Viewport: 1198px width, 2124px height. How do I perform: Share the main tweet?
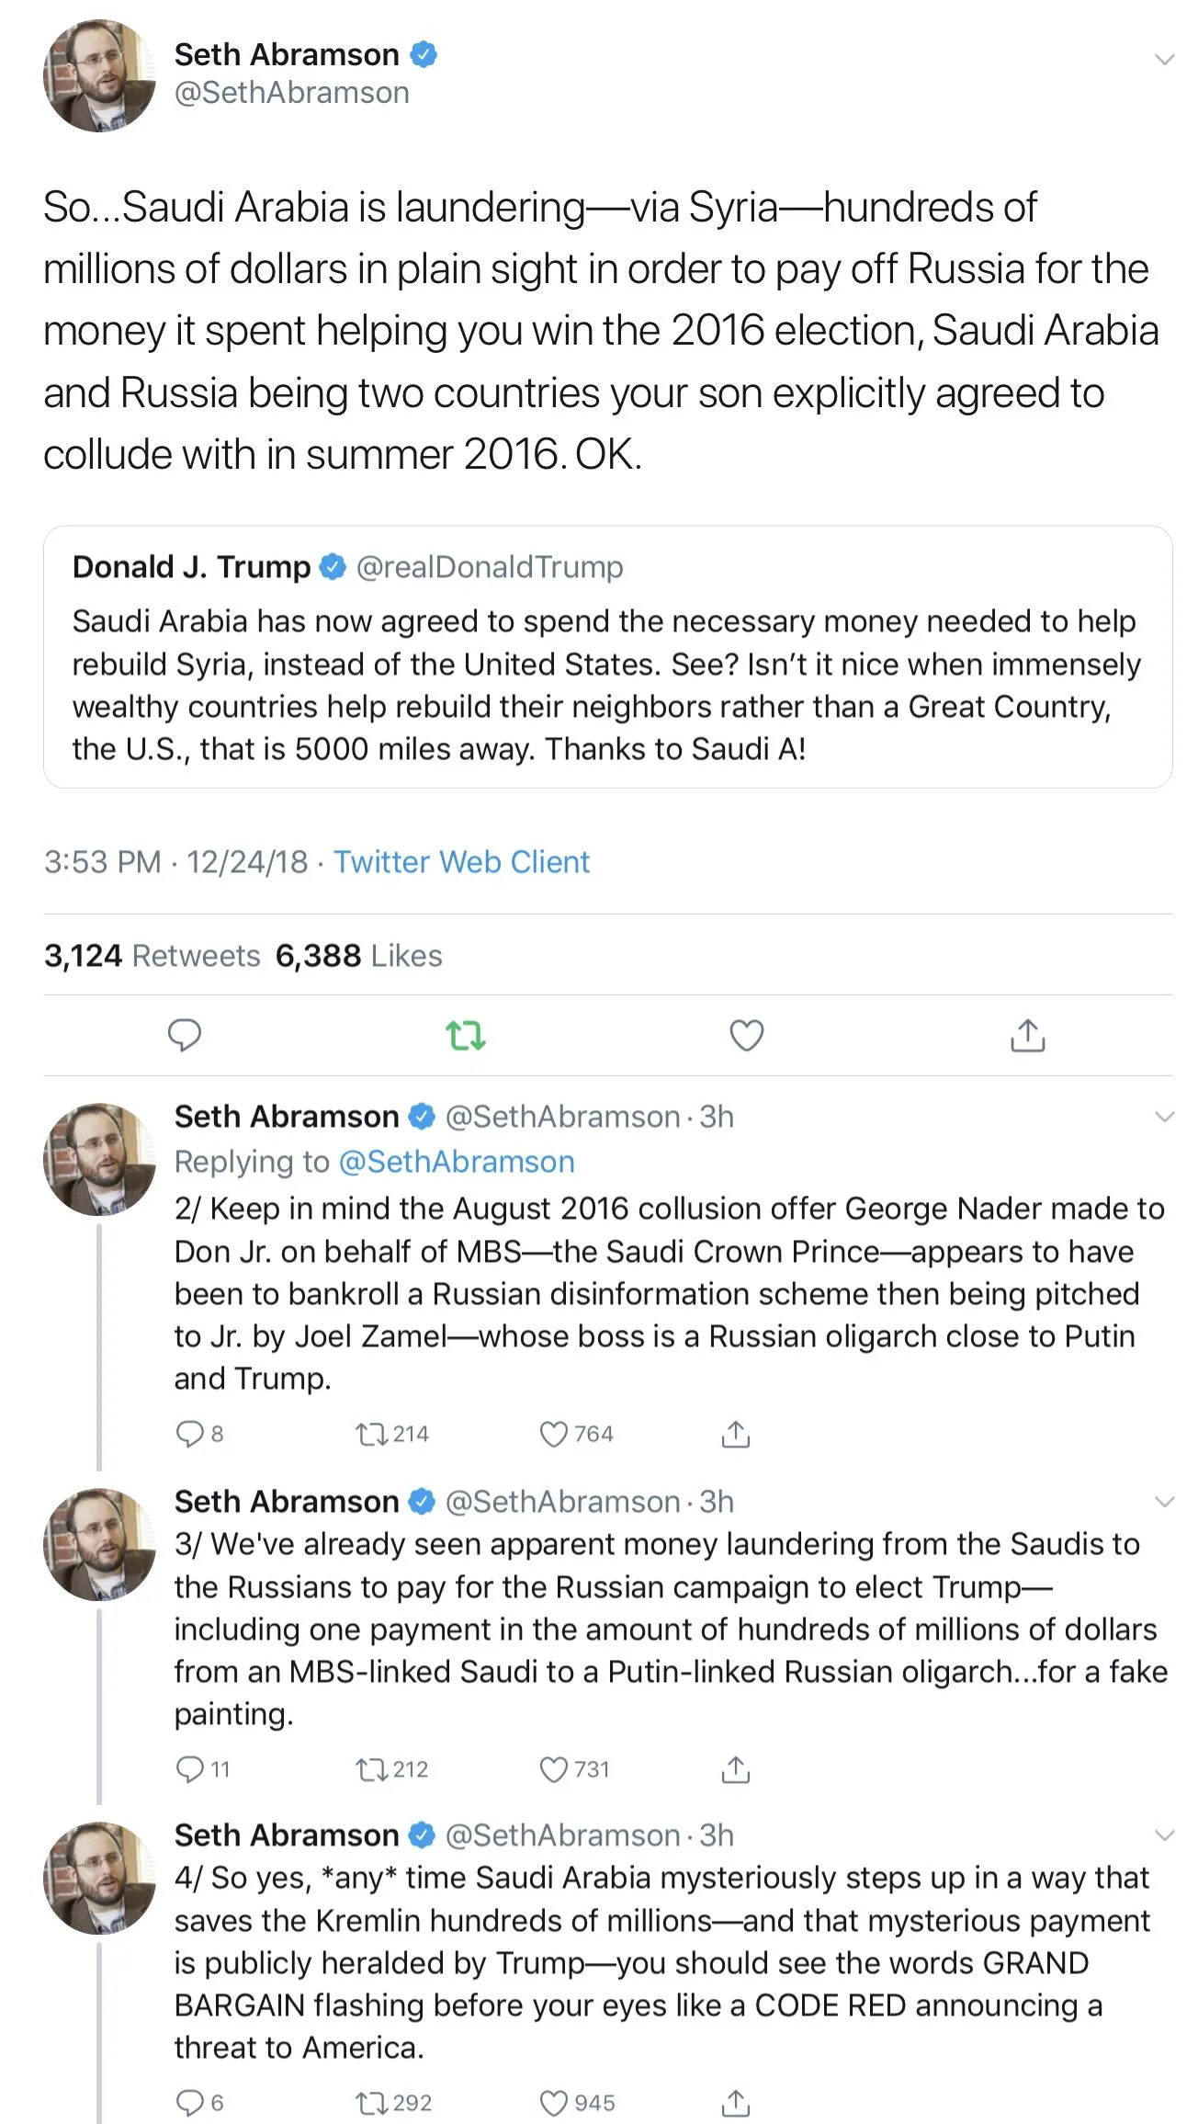[1027, 1035]
